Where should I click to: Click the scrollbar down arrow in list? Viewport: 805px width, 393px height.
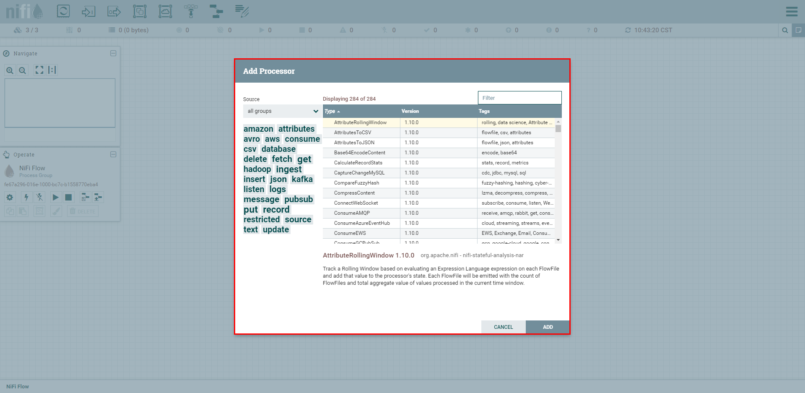point(558,240)
